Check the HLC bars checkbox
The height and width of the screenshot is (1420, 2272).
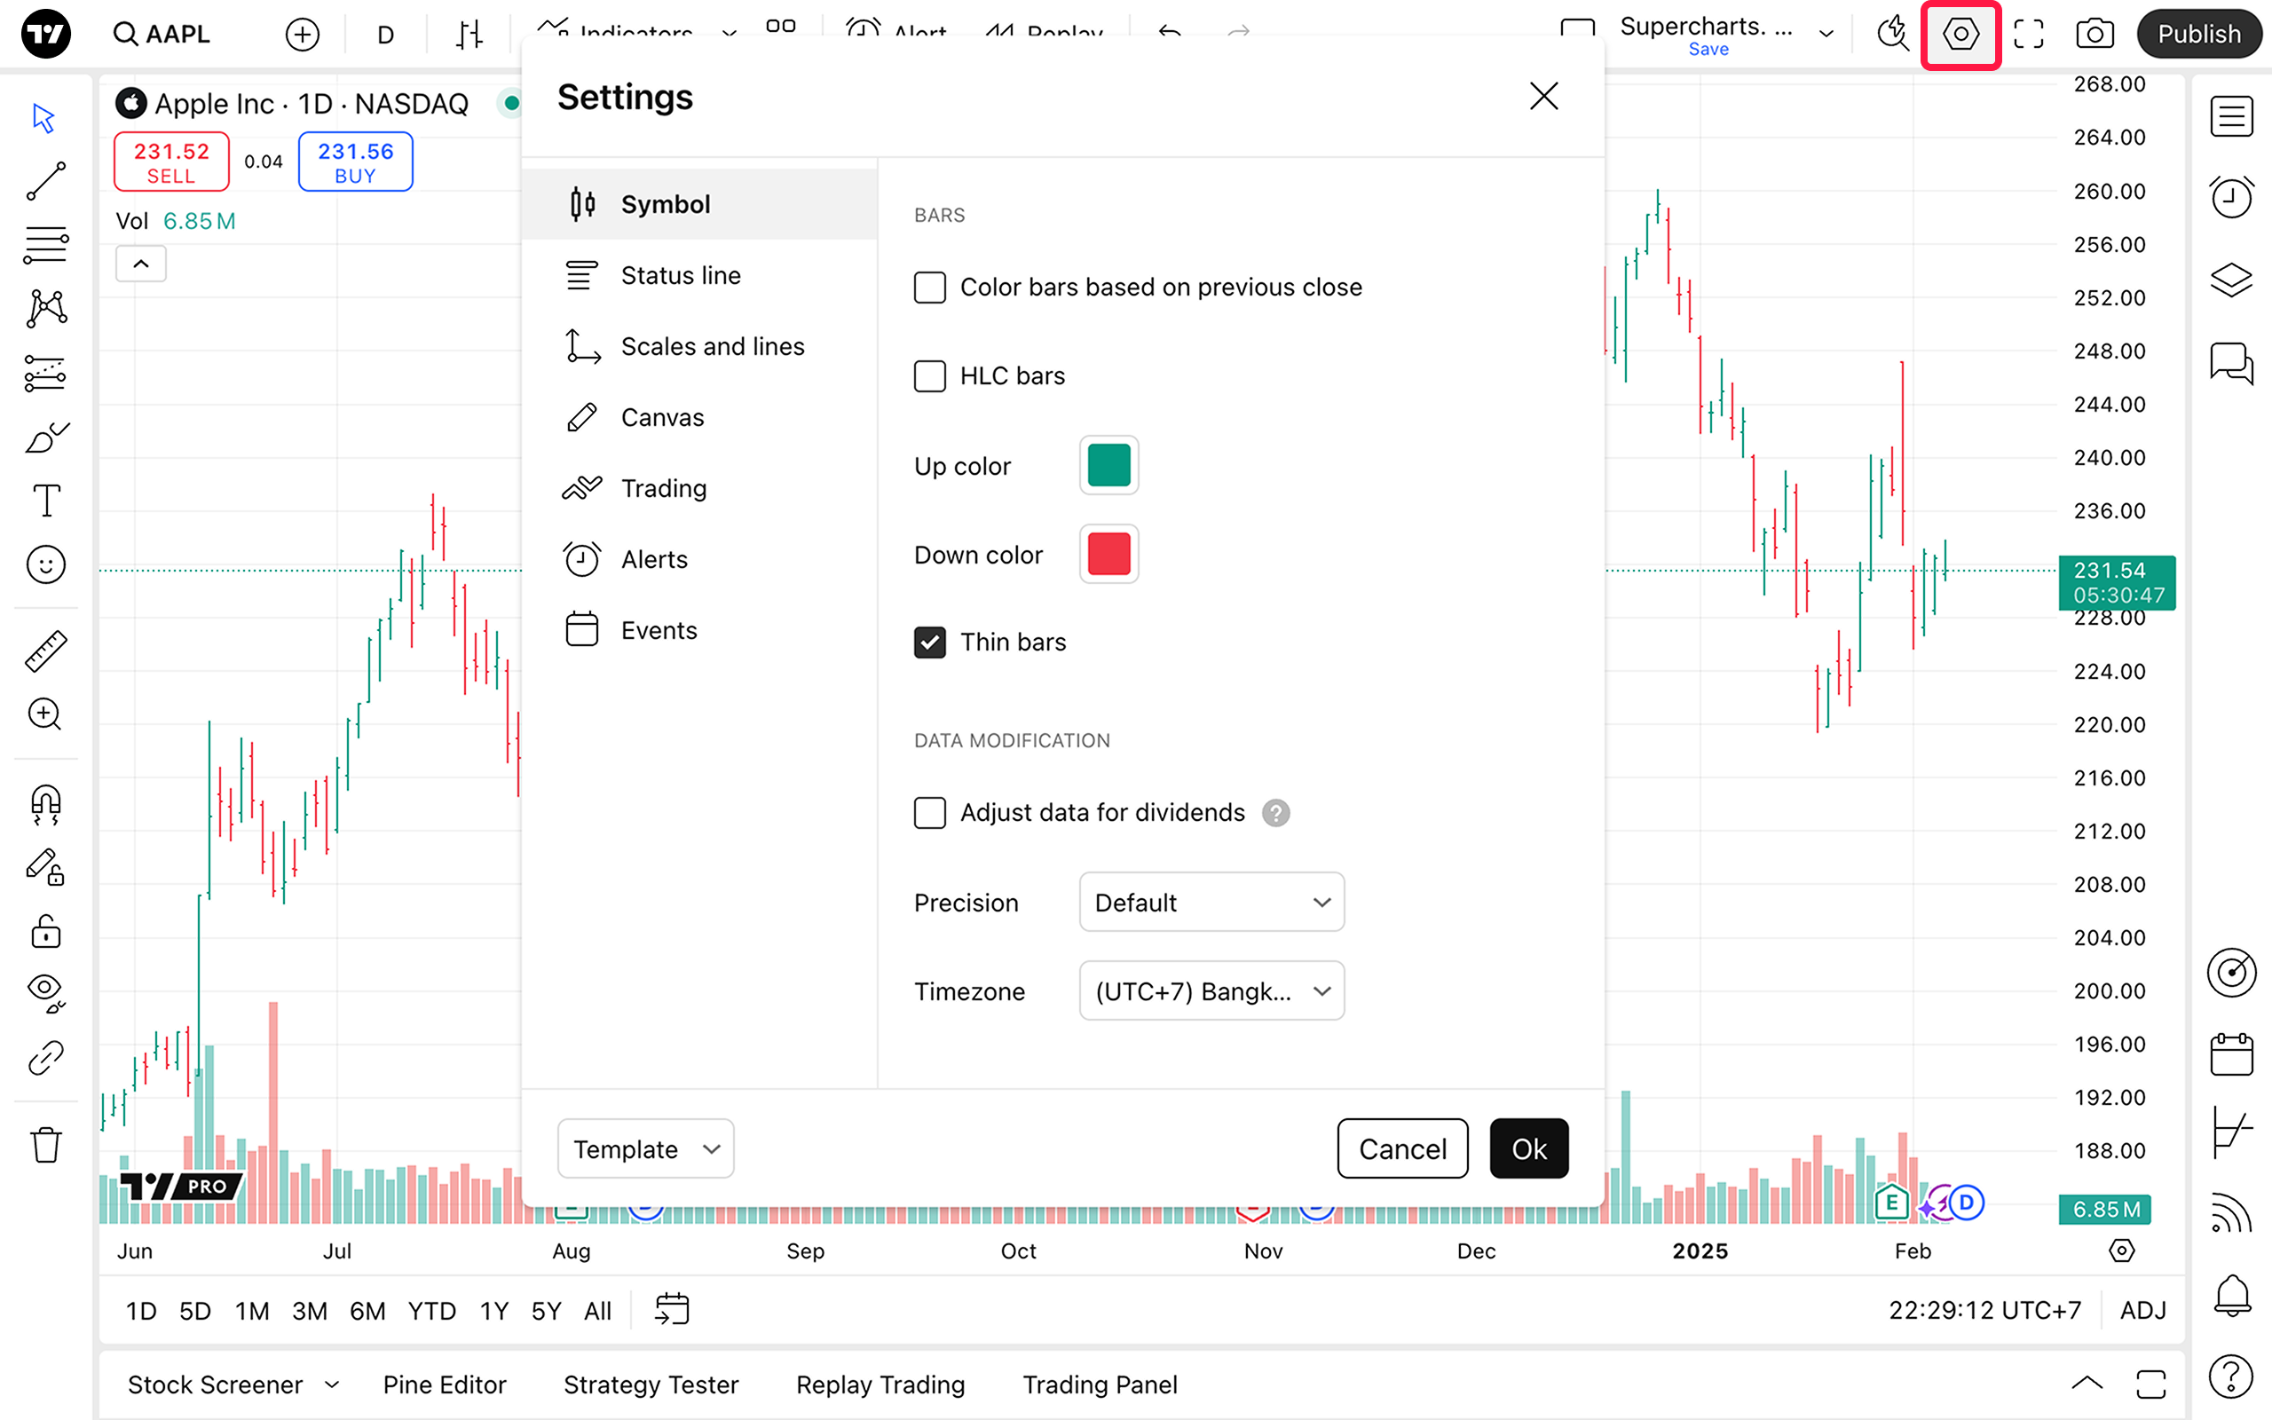(929, 376)
